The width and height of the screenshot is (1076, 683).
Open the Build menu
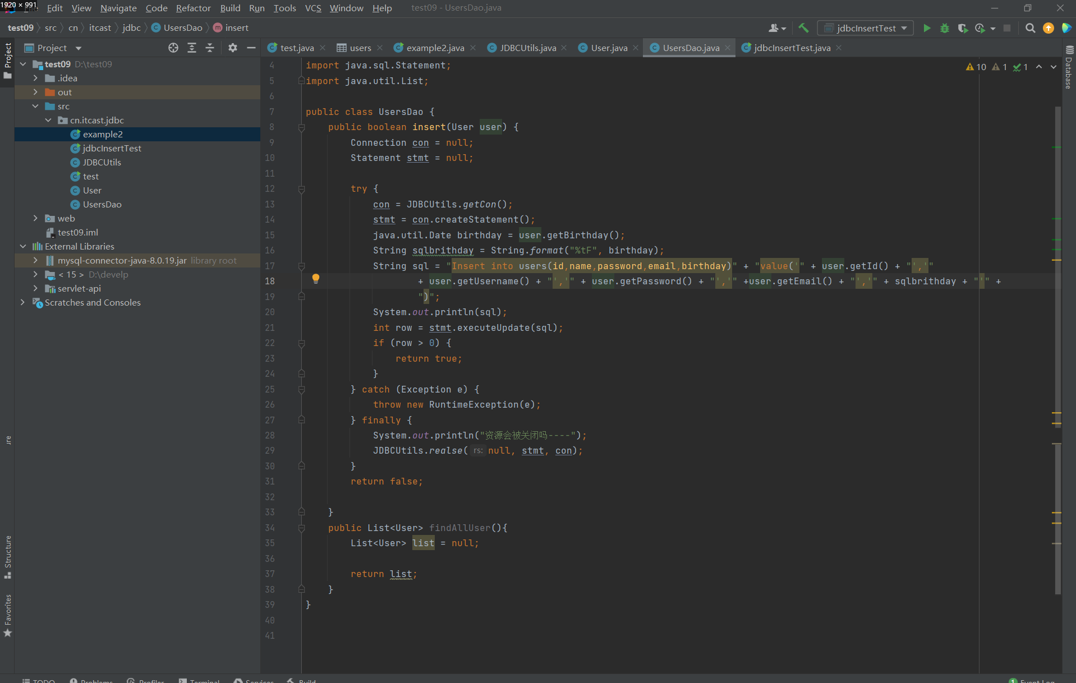230,8
